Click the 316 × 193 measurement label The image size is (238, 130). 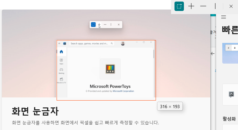[x=170, y=107]
